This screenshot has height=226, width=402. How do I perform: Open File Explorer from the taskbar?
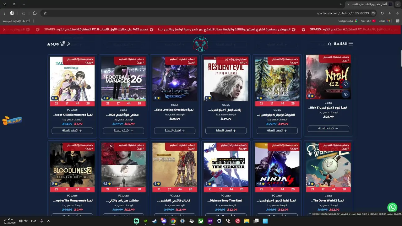pos(247,221)
